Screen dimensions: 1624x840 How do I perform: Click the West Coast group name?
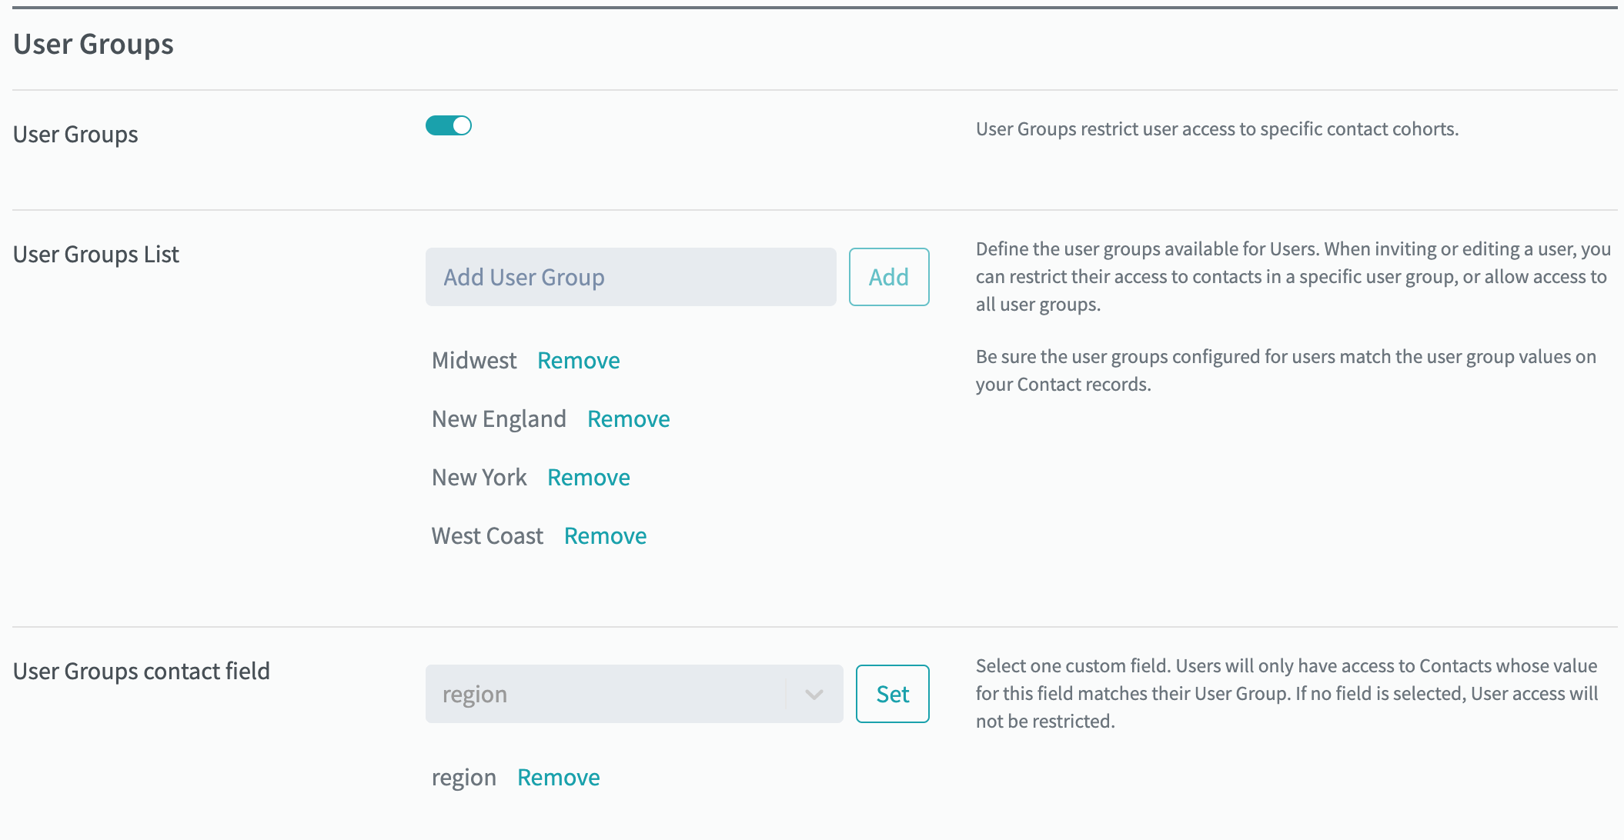click(x=487, y=535)
